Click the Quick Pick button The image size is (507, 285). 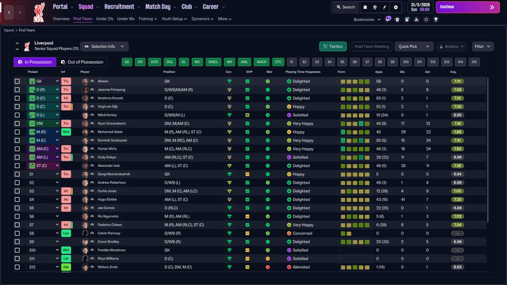click(x=408, y=46)
